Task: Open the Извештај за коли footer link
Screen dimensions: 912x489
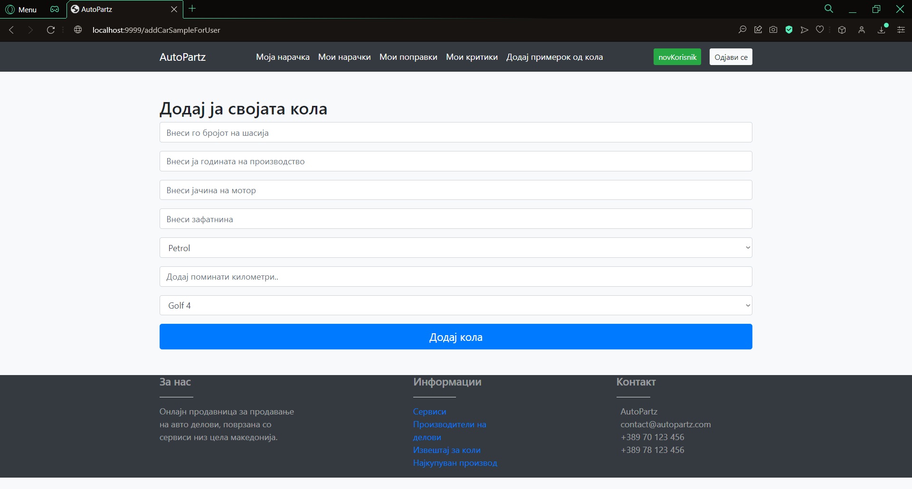Action: pyautogui.click(x=446, y=450)
